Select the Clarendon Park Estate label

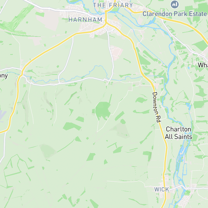[174, 14]
